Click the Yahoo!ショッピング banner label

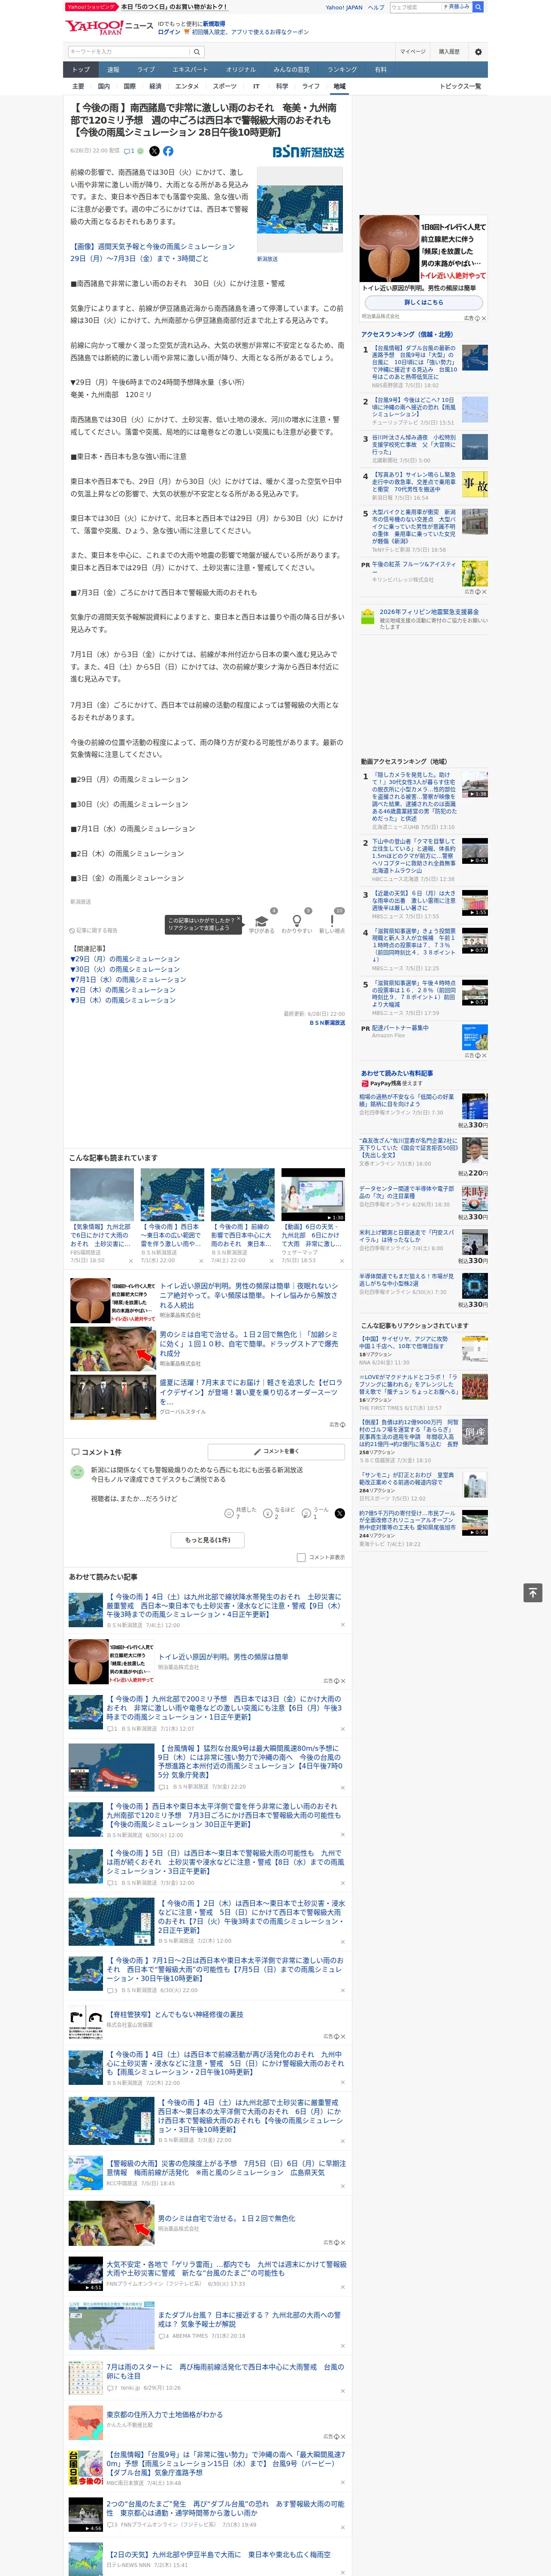91,7
